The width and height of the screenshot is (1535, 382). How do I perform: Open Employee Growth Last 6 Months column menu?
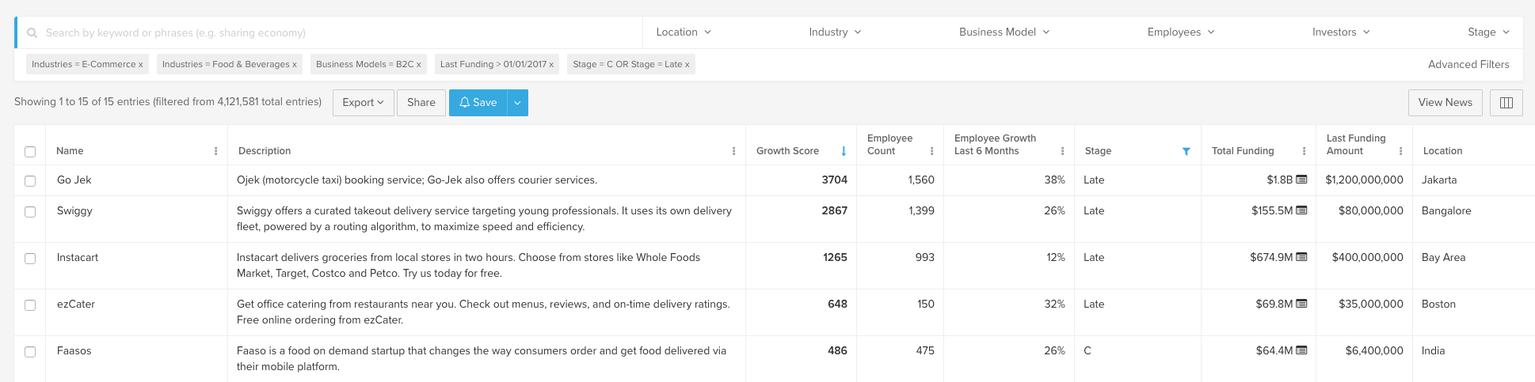[1062, 151]
